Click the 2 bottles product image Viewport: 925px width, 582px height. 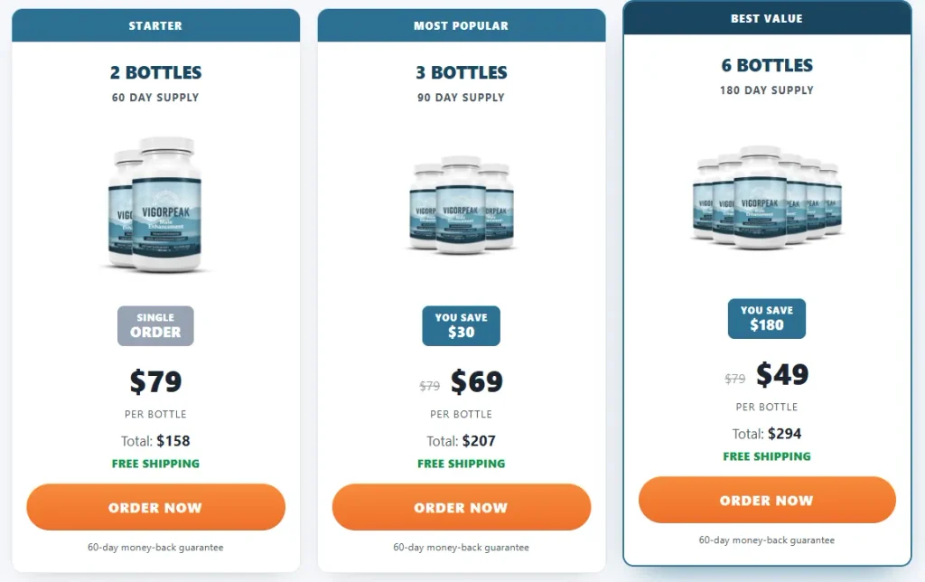tap(155, 205)
